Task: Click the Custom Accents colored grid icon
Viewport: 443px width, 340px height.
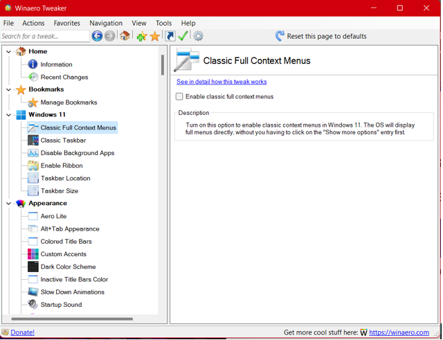Action: coord(33,254)
